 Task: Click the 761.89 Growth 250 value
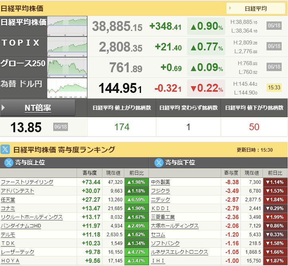tap(126, 67)
